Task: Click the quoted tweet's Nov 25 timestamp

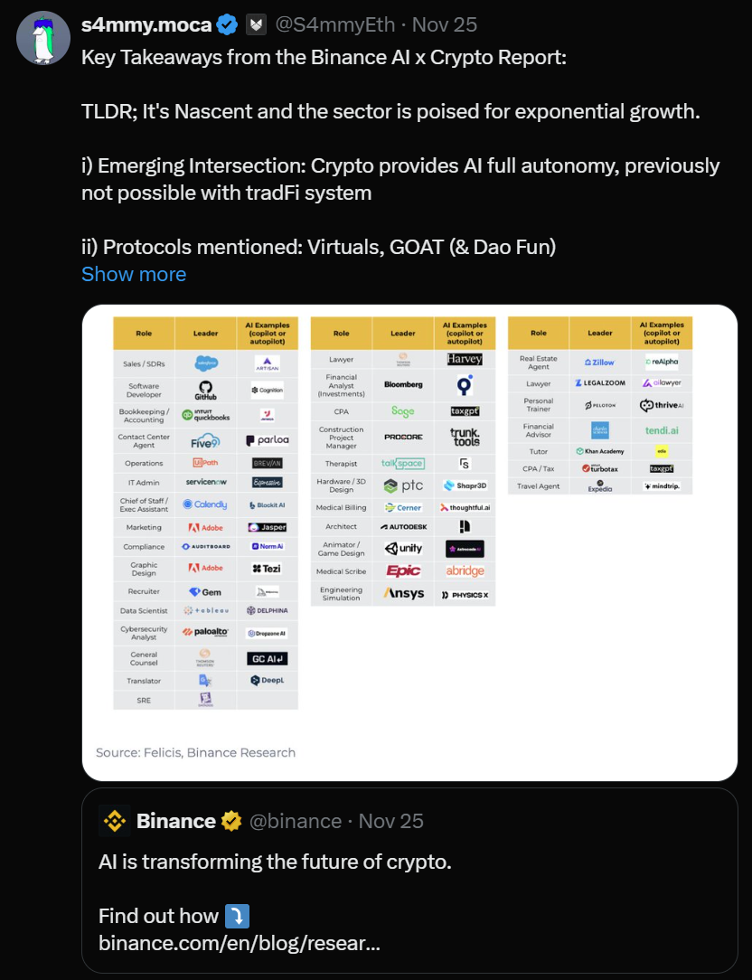Action: click(x=391, y=821)
